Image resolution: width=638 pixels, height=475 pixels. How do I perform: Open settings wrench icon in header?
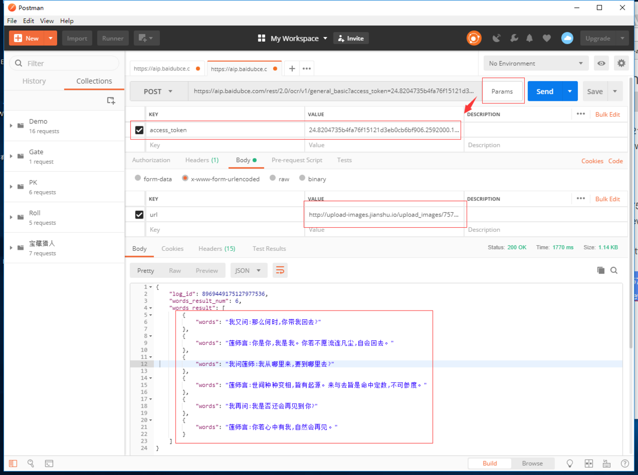(513, 38)
